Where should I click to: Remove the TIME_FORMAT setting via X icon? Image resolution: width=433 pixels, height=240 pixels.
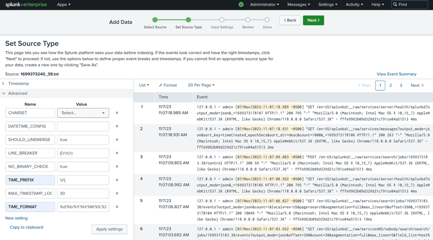(x=117, y=207)
